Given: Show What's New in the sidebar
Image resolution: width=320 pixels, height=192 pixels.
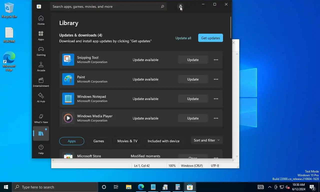Looking at the screenshot, I should click(x=41, y=118).
